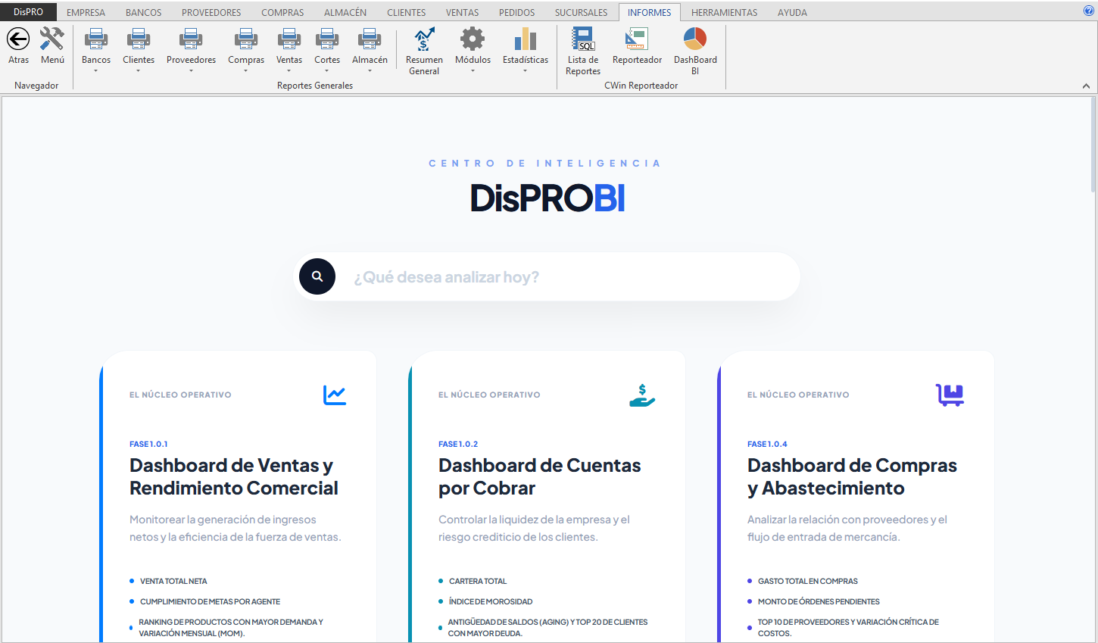
Task: Select the INFORMES tab
Action: [x=649, y=12]
